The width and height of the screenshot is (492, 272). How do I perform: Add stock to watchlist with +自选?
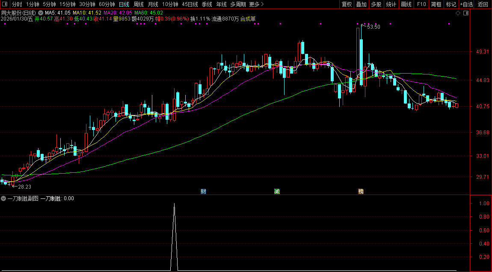pos(466,4)
